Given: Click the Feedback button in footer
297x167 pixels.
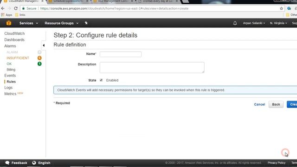Looking at the screenshot, I should (x=16, y=163).
